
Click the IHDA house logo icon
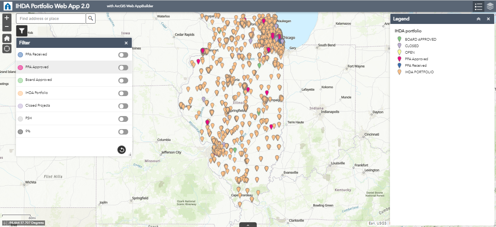point(7,6)
